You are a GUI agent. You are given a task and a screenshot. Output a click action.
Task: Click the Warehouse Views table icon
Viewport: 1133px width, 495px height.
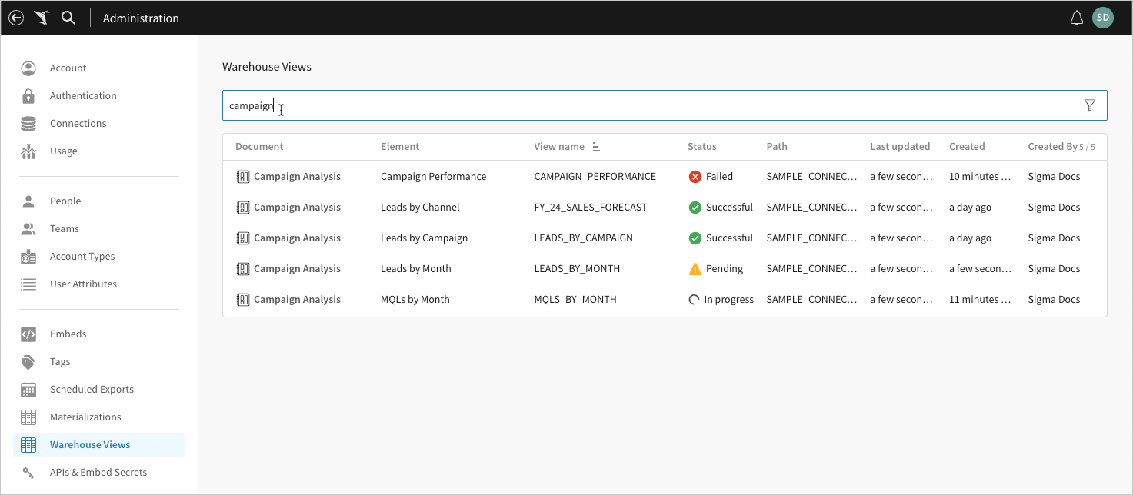pyautogui.click(x=28, y=445)
